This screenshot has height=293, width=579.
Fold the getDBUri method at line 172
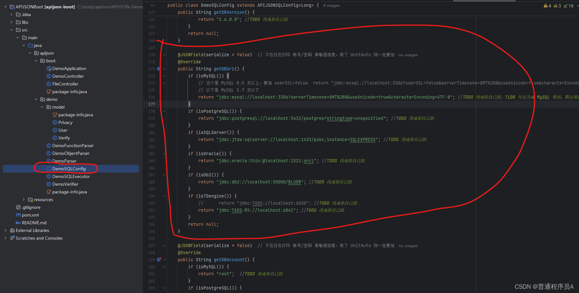point(164,69)
